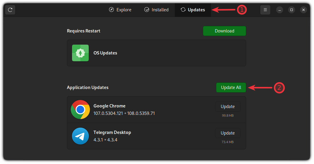Image resolution: width=314 pixels, height=164 pixels.
Task: Switch to the Explore tab
Action: [120, 10]
